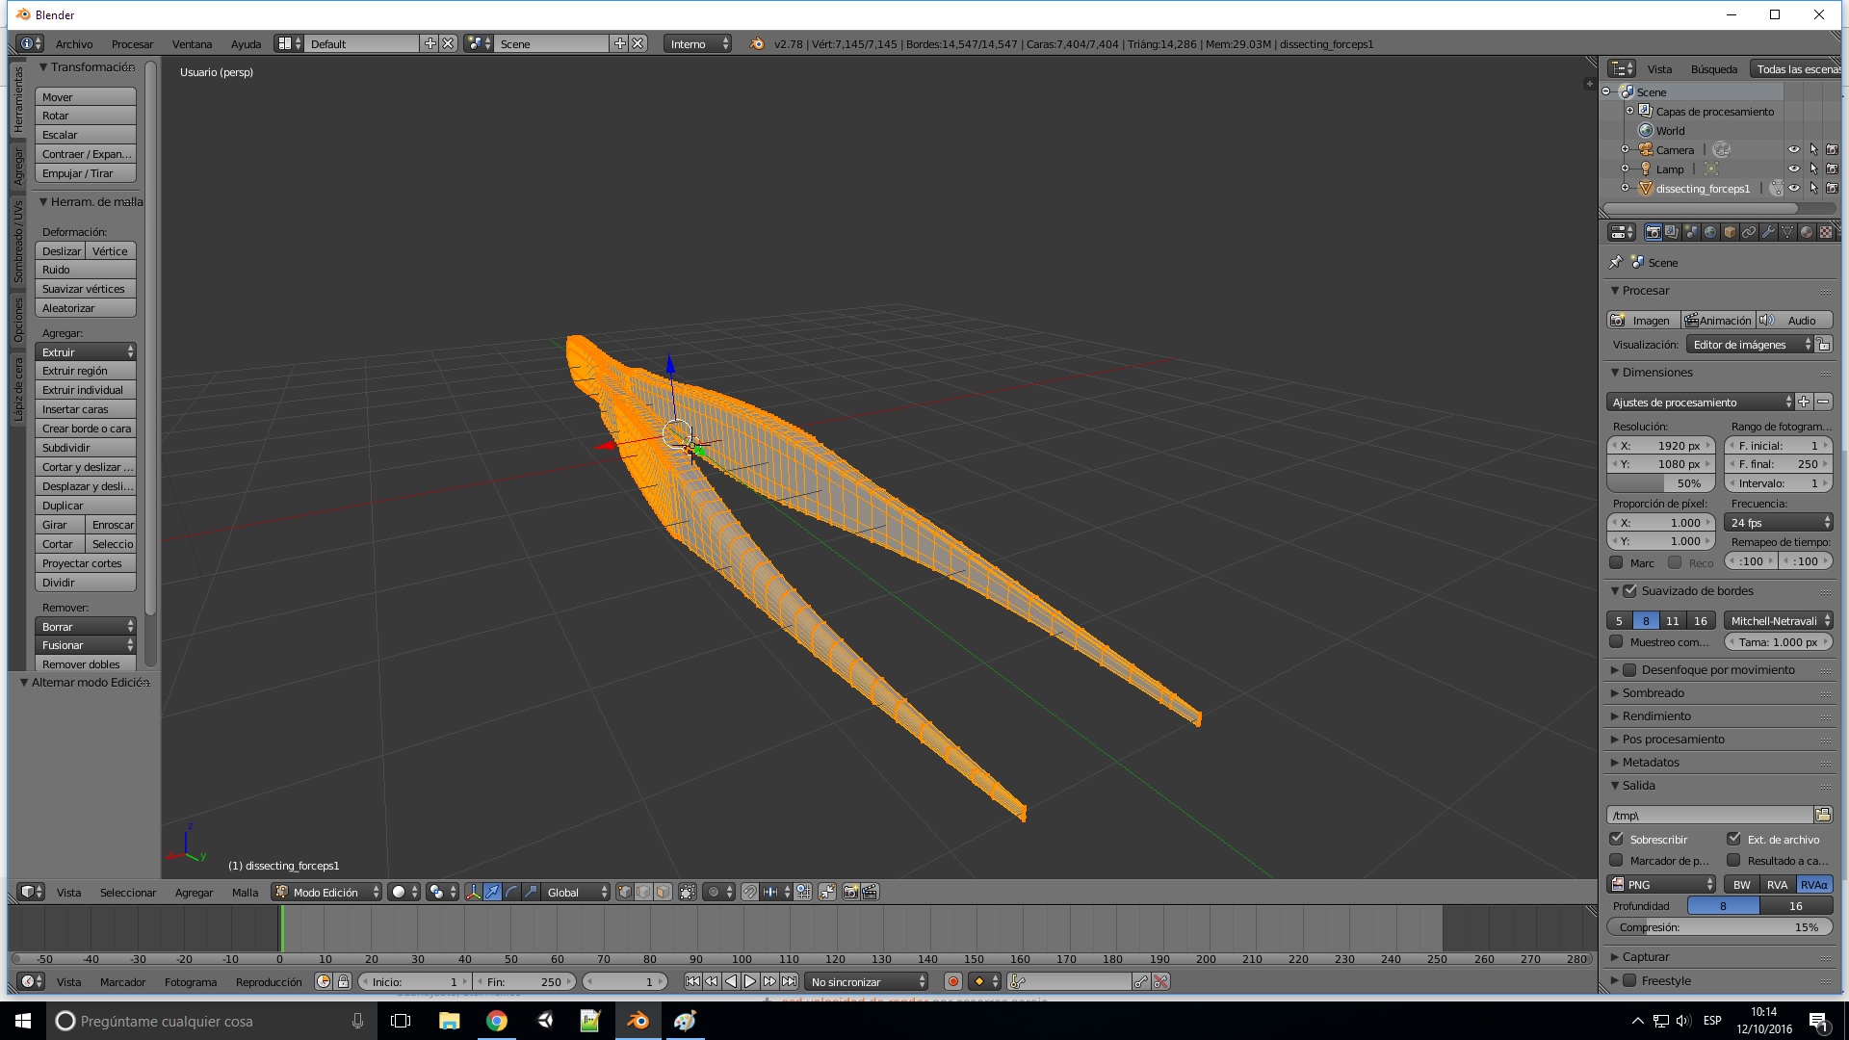Enable the Desenfoque por movimiento checkbox
The height and width of the screenshot is (1040, 1849).
(x=1629, y=670)
